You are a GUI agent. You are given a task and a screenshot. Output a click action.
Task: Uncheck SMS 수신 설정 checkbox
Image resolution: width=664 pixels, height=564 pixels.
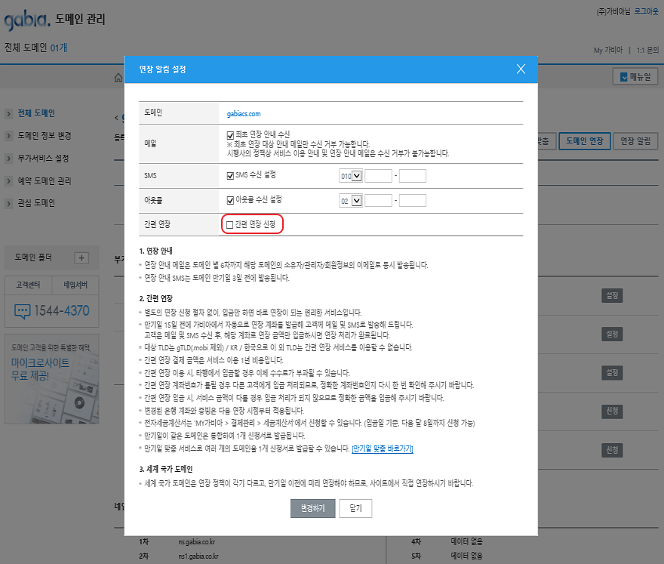(x=230, y=175)
